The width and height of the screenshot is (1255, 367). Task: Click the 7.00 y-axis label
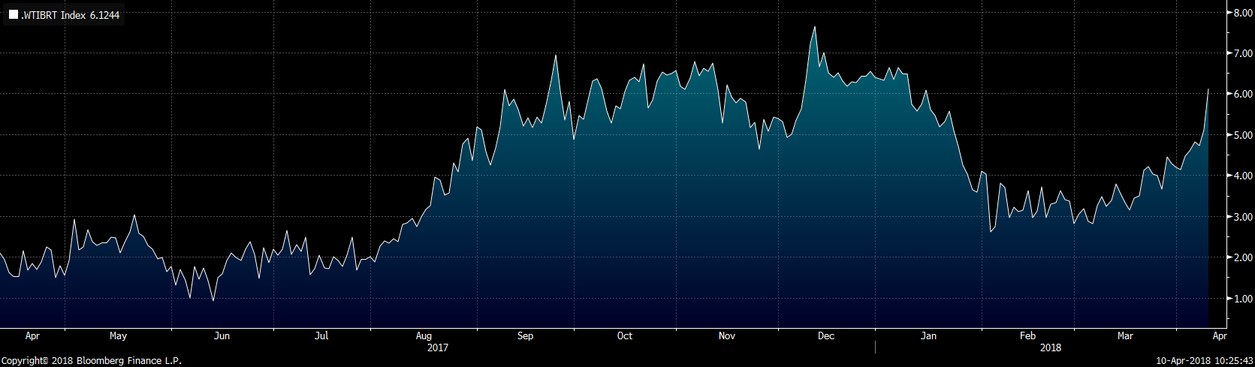tap(1242, 53)
